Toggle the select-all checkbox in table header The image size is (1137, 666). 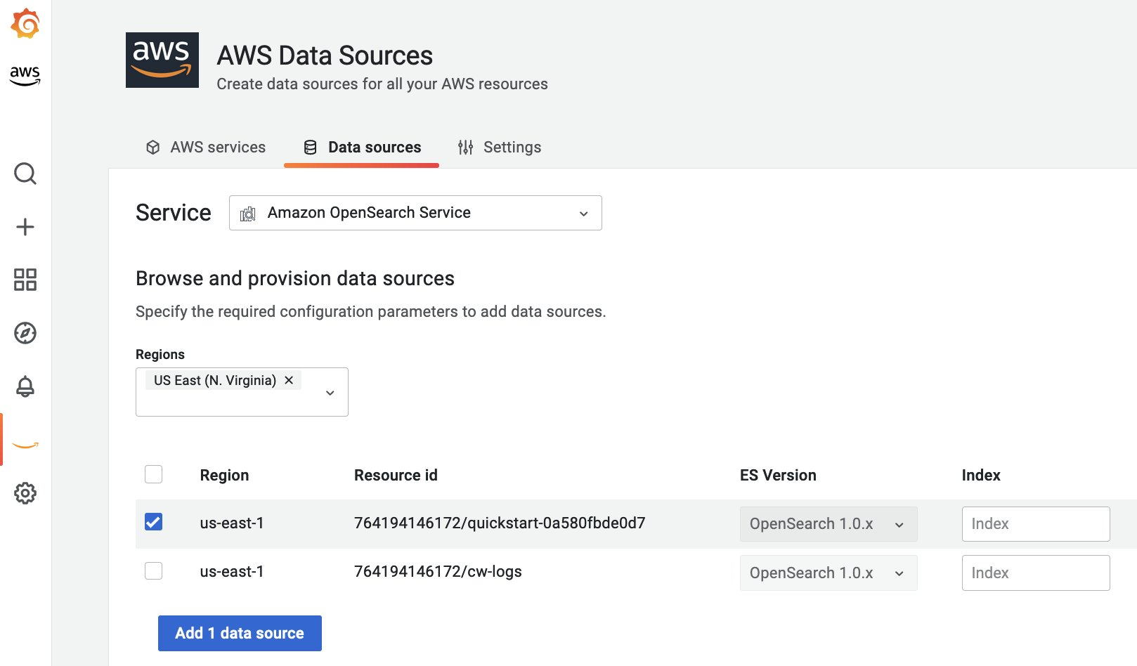coord(153,474)
